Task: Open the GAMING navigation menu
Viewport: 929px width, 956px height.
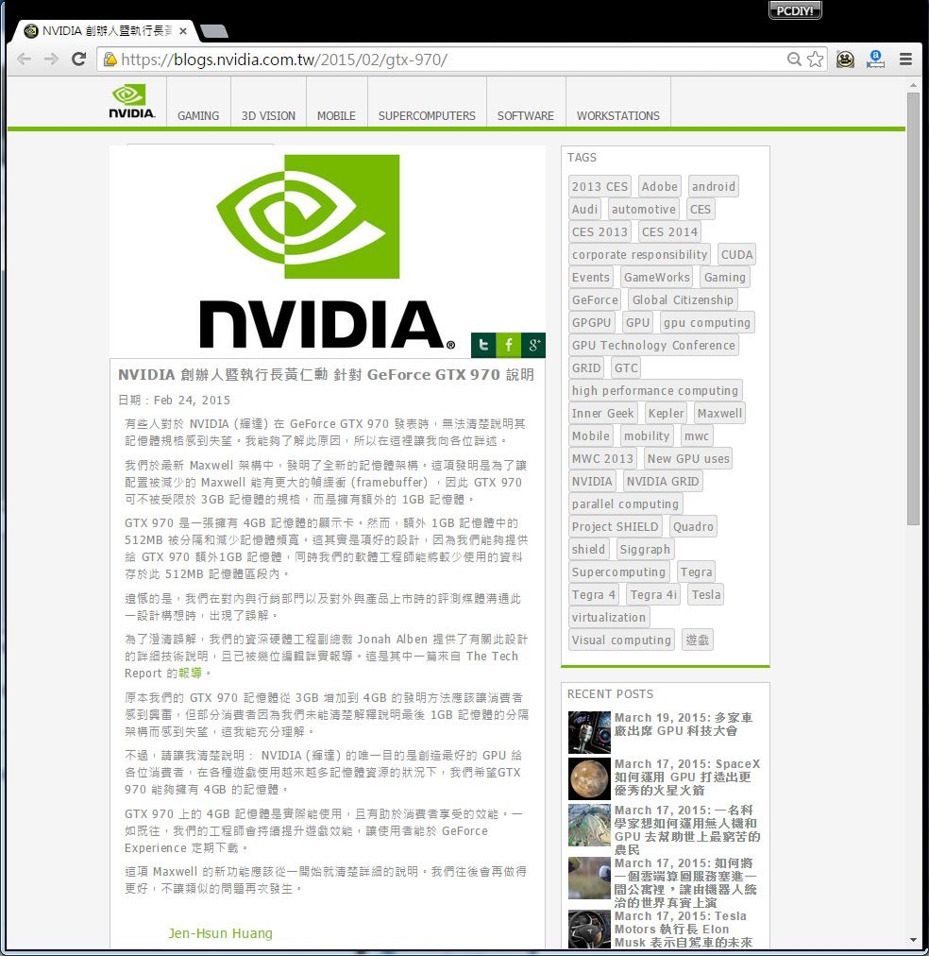Action: point(198,115)
